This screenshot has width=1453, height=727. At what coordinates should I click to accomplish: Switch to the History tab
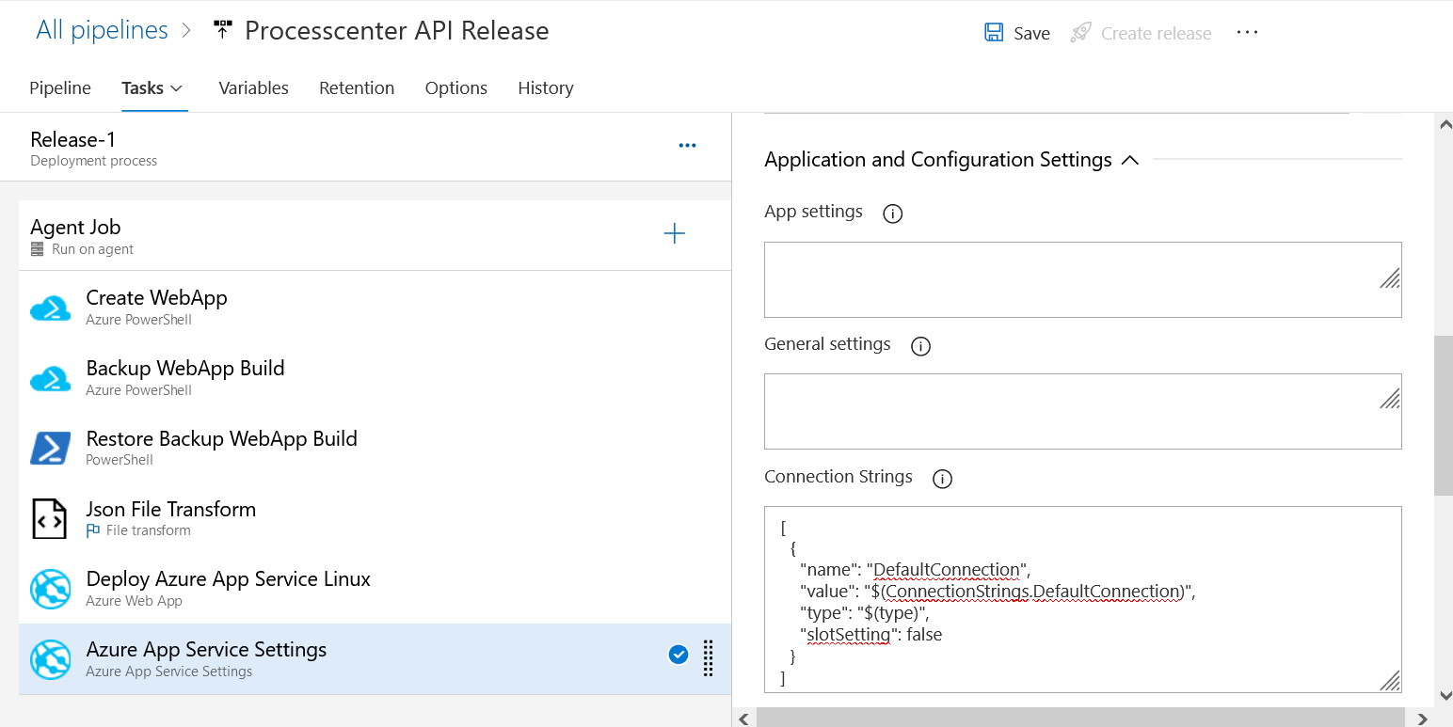(546, 87)
